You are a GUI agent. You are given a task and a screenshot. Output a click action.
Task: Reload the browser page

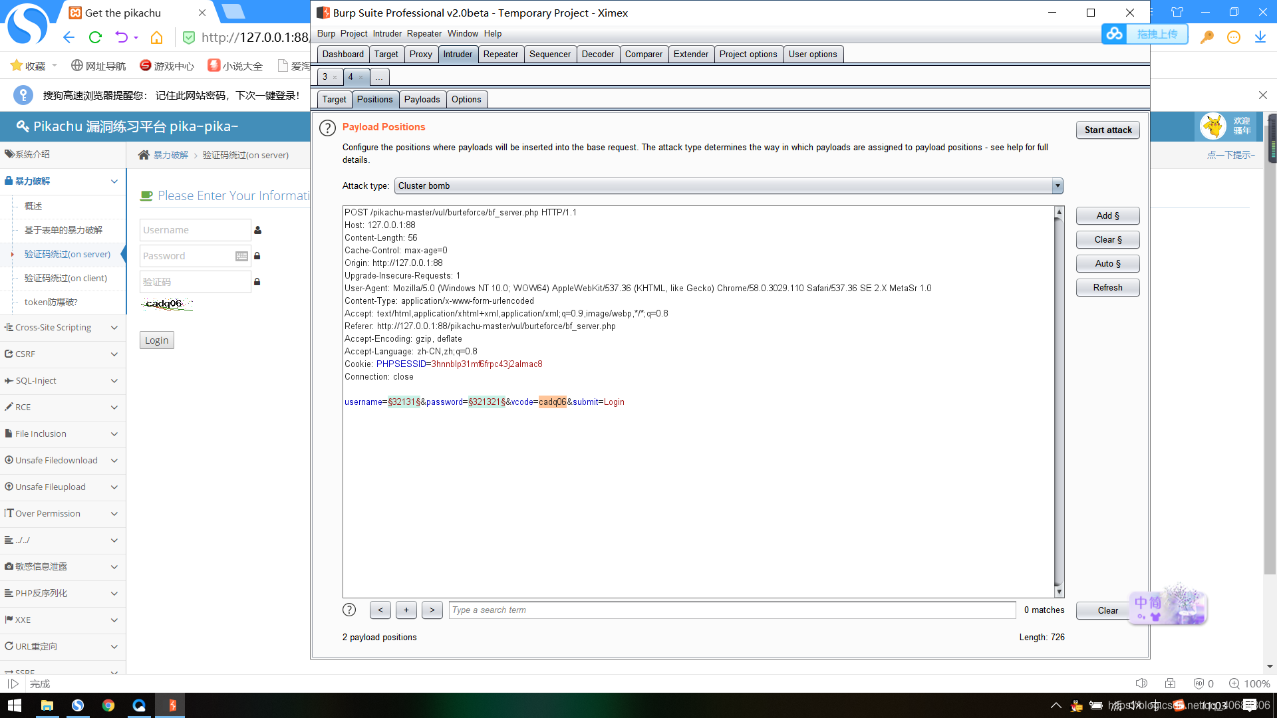(x=95, y=37)
